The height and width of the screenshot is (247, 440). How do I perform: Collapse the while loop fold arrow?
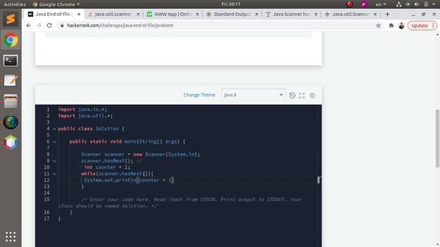point(54,174)
